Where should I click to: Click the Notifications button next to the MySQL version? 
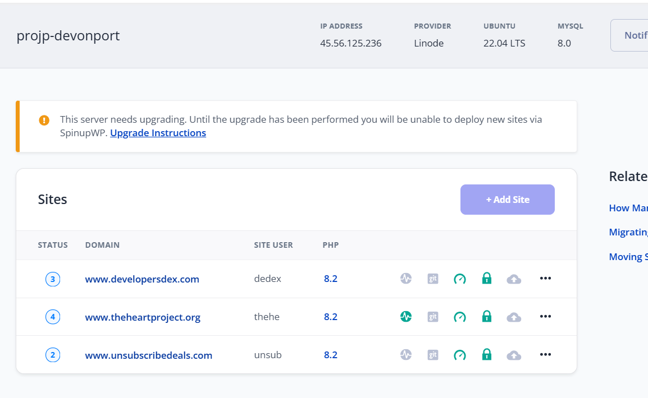[629, 35]
